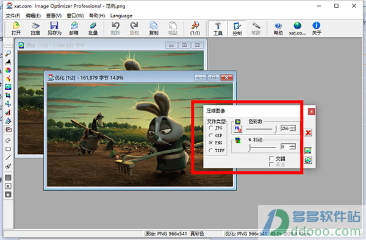Screen dimensions: 366x240
Task: Open the 批量 batch processing tool
Action: pyautogui.click(x=93, y=29)
